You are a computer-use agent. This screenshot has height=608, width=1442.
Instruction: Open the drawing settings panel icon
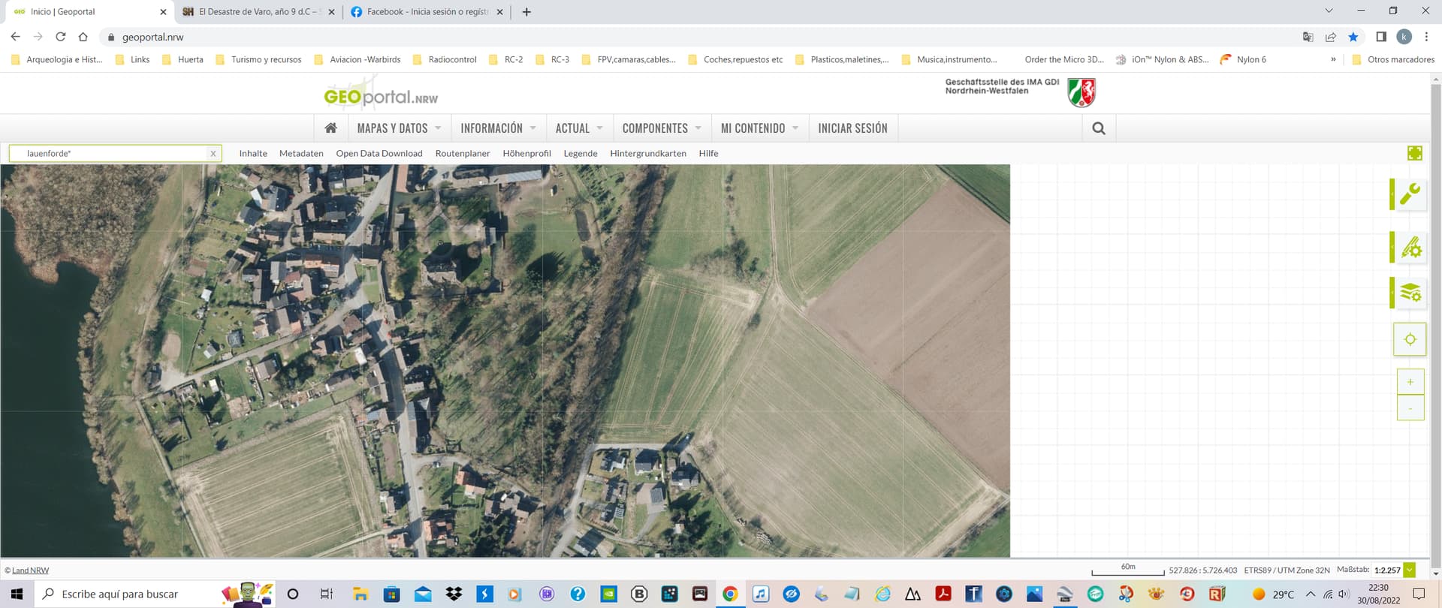click(1409, 247)
